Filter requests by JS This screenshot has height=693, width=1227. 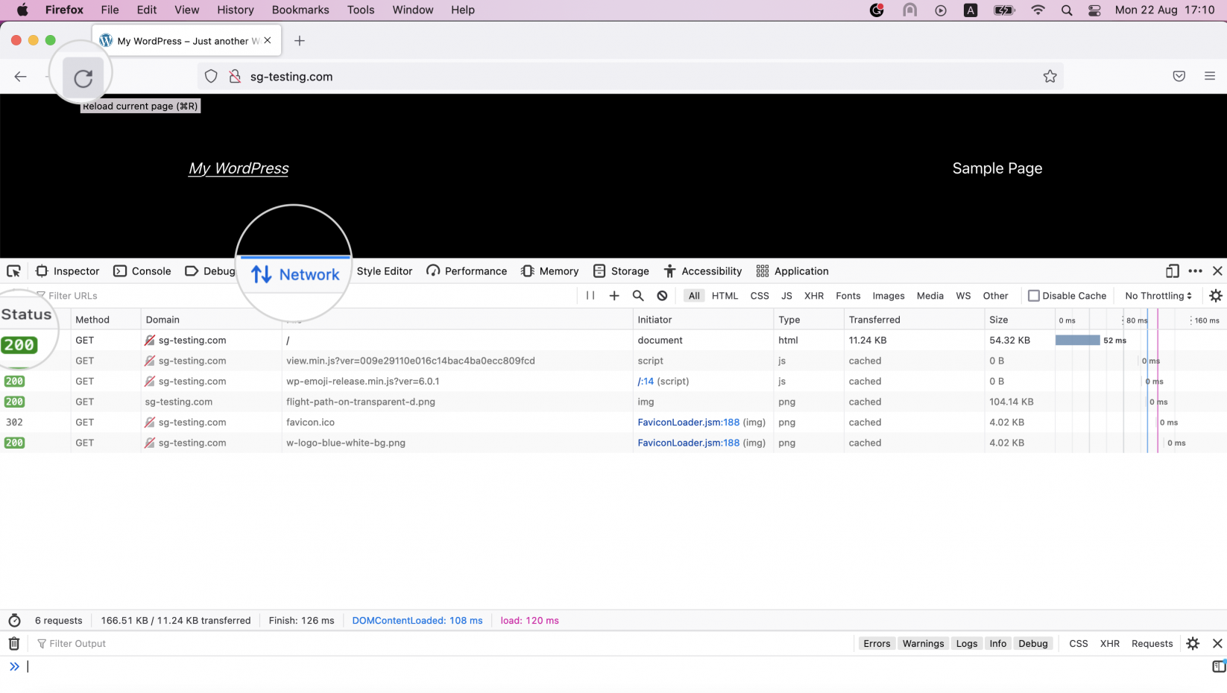click(786, 296)
